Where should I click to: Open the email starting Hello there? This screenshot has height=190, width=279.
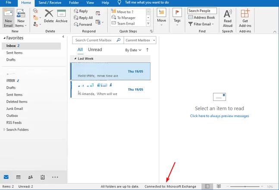pyautogui.click(x=110, y=71)
